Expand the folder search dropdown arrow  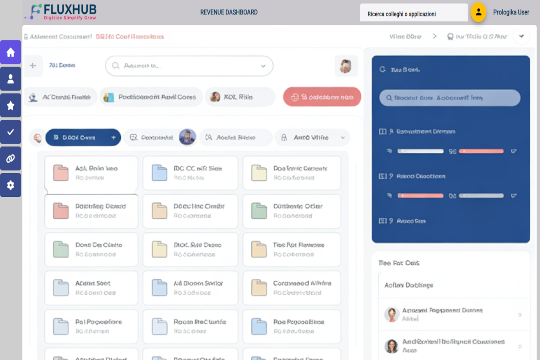coord(263,66)
